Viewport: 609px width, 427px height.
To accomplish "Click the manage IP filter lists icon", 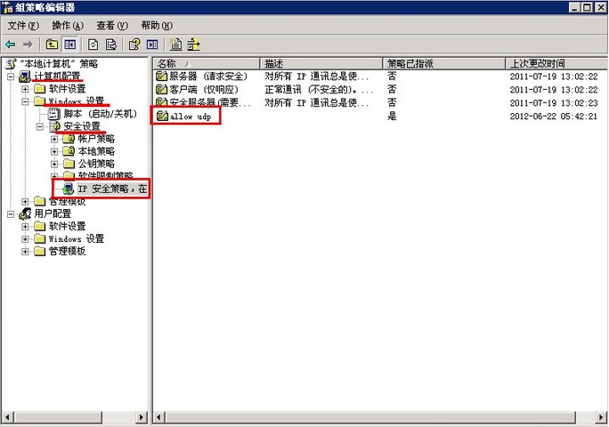I will (x=194, y=44).
